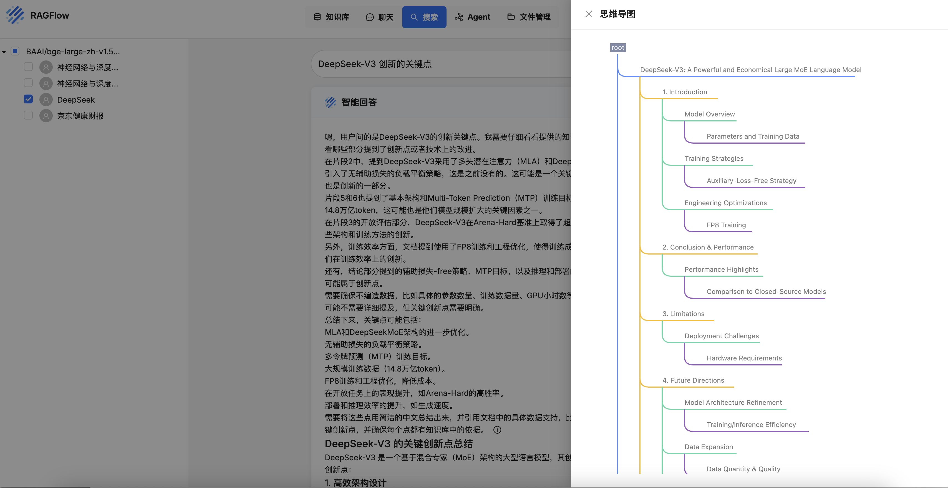Image resolution: width=948 pixels, height=488 pixels.
Task: Click the info icon after the reasoning text
Action: click(x=497, y=429)
